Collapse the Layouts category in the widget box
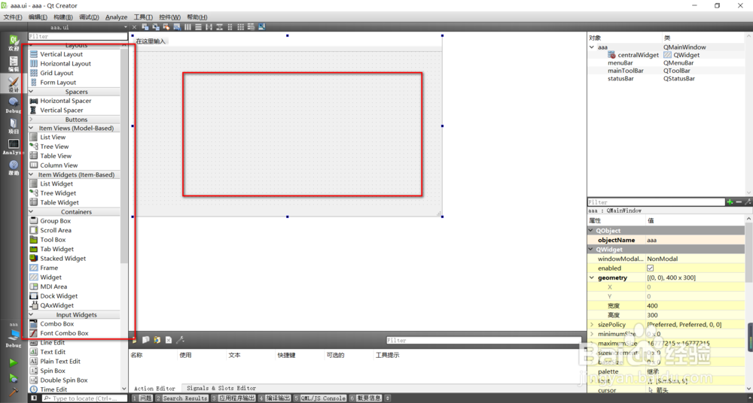Image resolution: width=753 pixels, height=403 pixels. point(31,46)
